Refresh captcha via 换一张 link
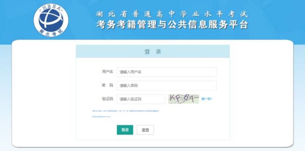This screenshot has height=151, width=305. [207, 99]
